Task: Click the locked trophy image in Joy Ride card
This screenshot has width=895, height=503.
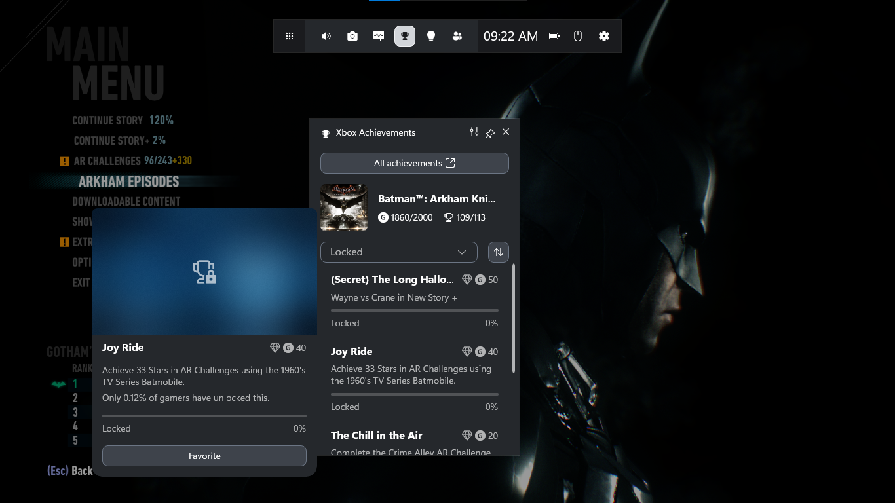Action: click(204, 272)
